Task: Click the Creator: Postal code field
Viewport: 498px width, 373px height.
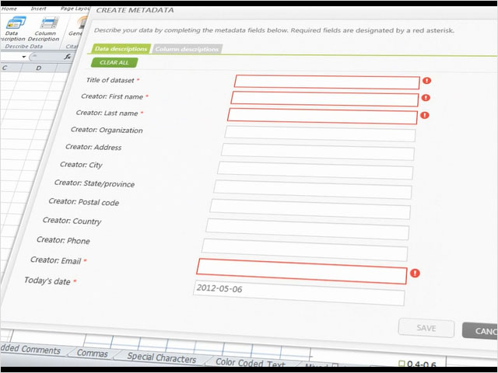Action: click(310, 208)
